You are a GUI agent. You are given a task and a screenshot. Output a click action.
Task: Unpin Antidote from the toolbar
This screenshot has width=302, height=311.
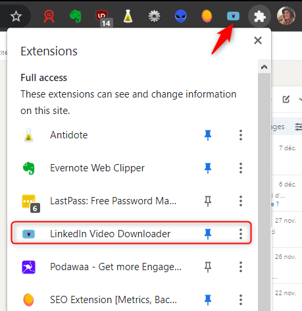[208, 135]
